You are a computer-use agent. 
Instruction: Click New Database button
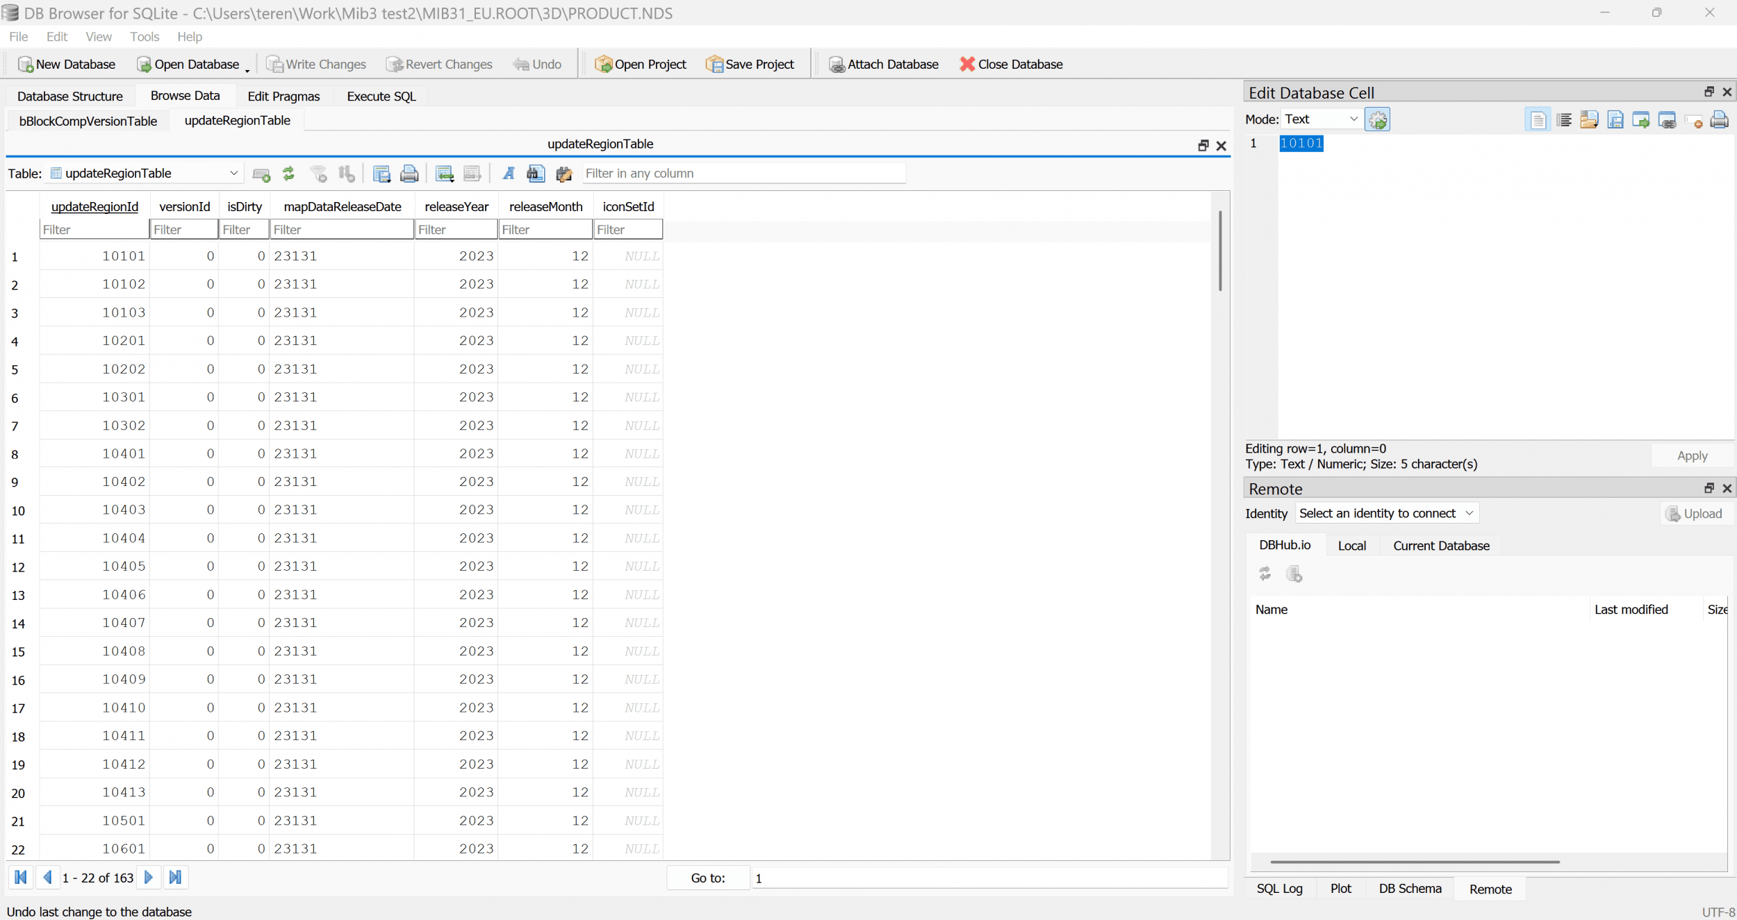(x=67, y=65)
